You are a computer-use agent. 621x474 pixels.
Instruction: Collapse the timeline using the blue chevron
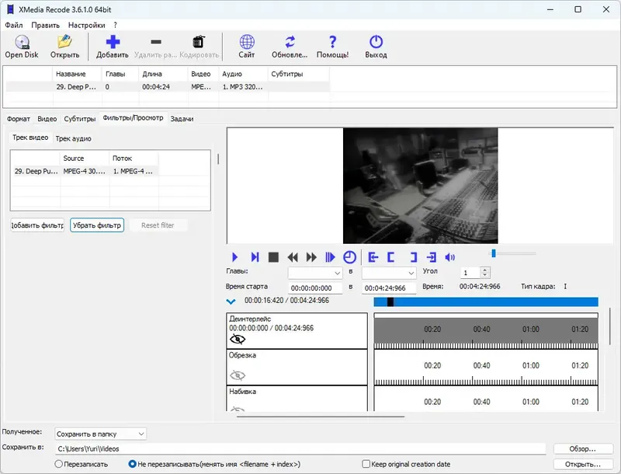(x=231, y=301)
